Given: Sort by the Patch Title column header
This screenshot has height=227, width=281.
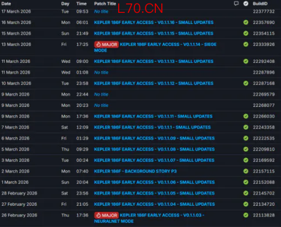Looking at the screenshot, I should pyautogui.click(x=105, y=3).
